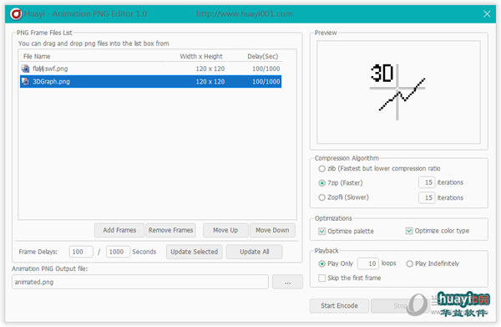501x327 pixels.
Task: Open output file browse button (...)
Action: pyautogui.click(x=287, y=282)
